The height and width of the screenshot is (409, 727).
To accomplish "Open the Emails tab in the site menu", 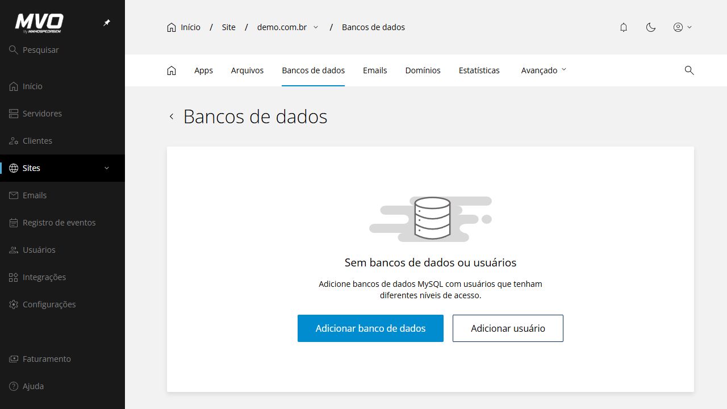I will tap(375, 70).
